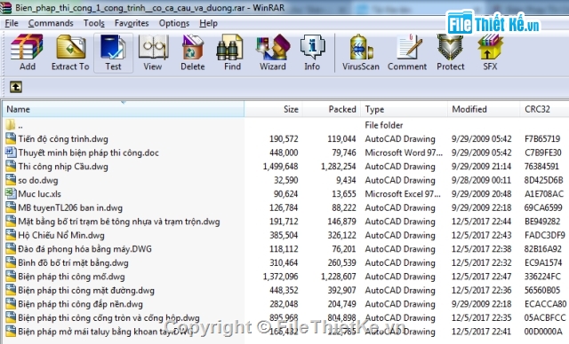
Task: Open the Options menu
Action: point(174,23)
